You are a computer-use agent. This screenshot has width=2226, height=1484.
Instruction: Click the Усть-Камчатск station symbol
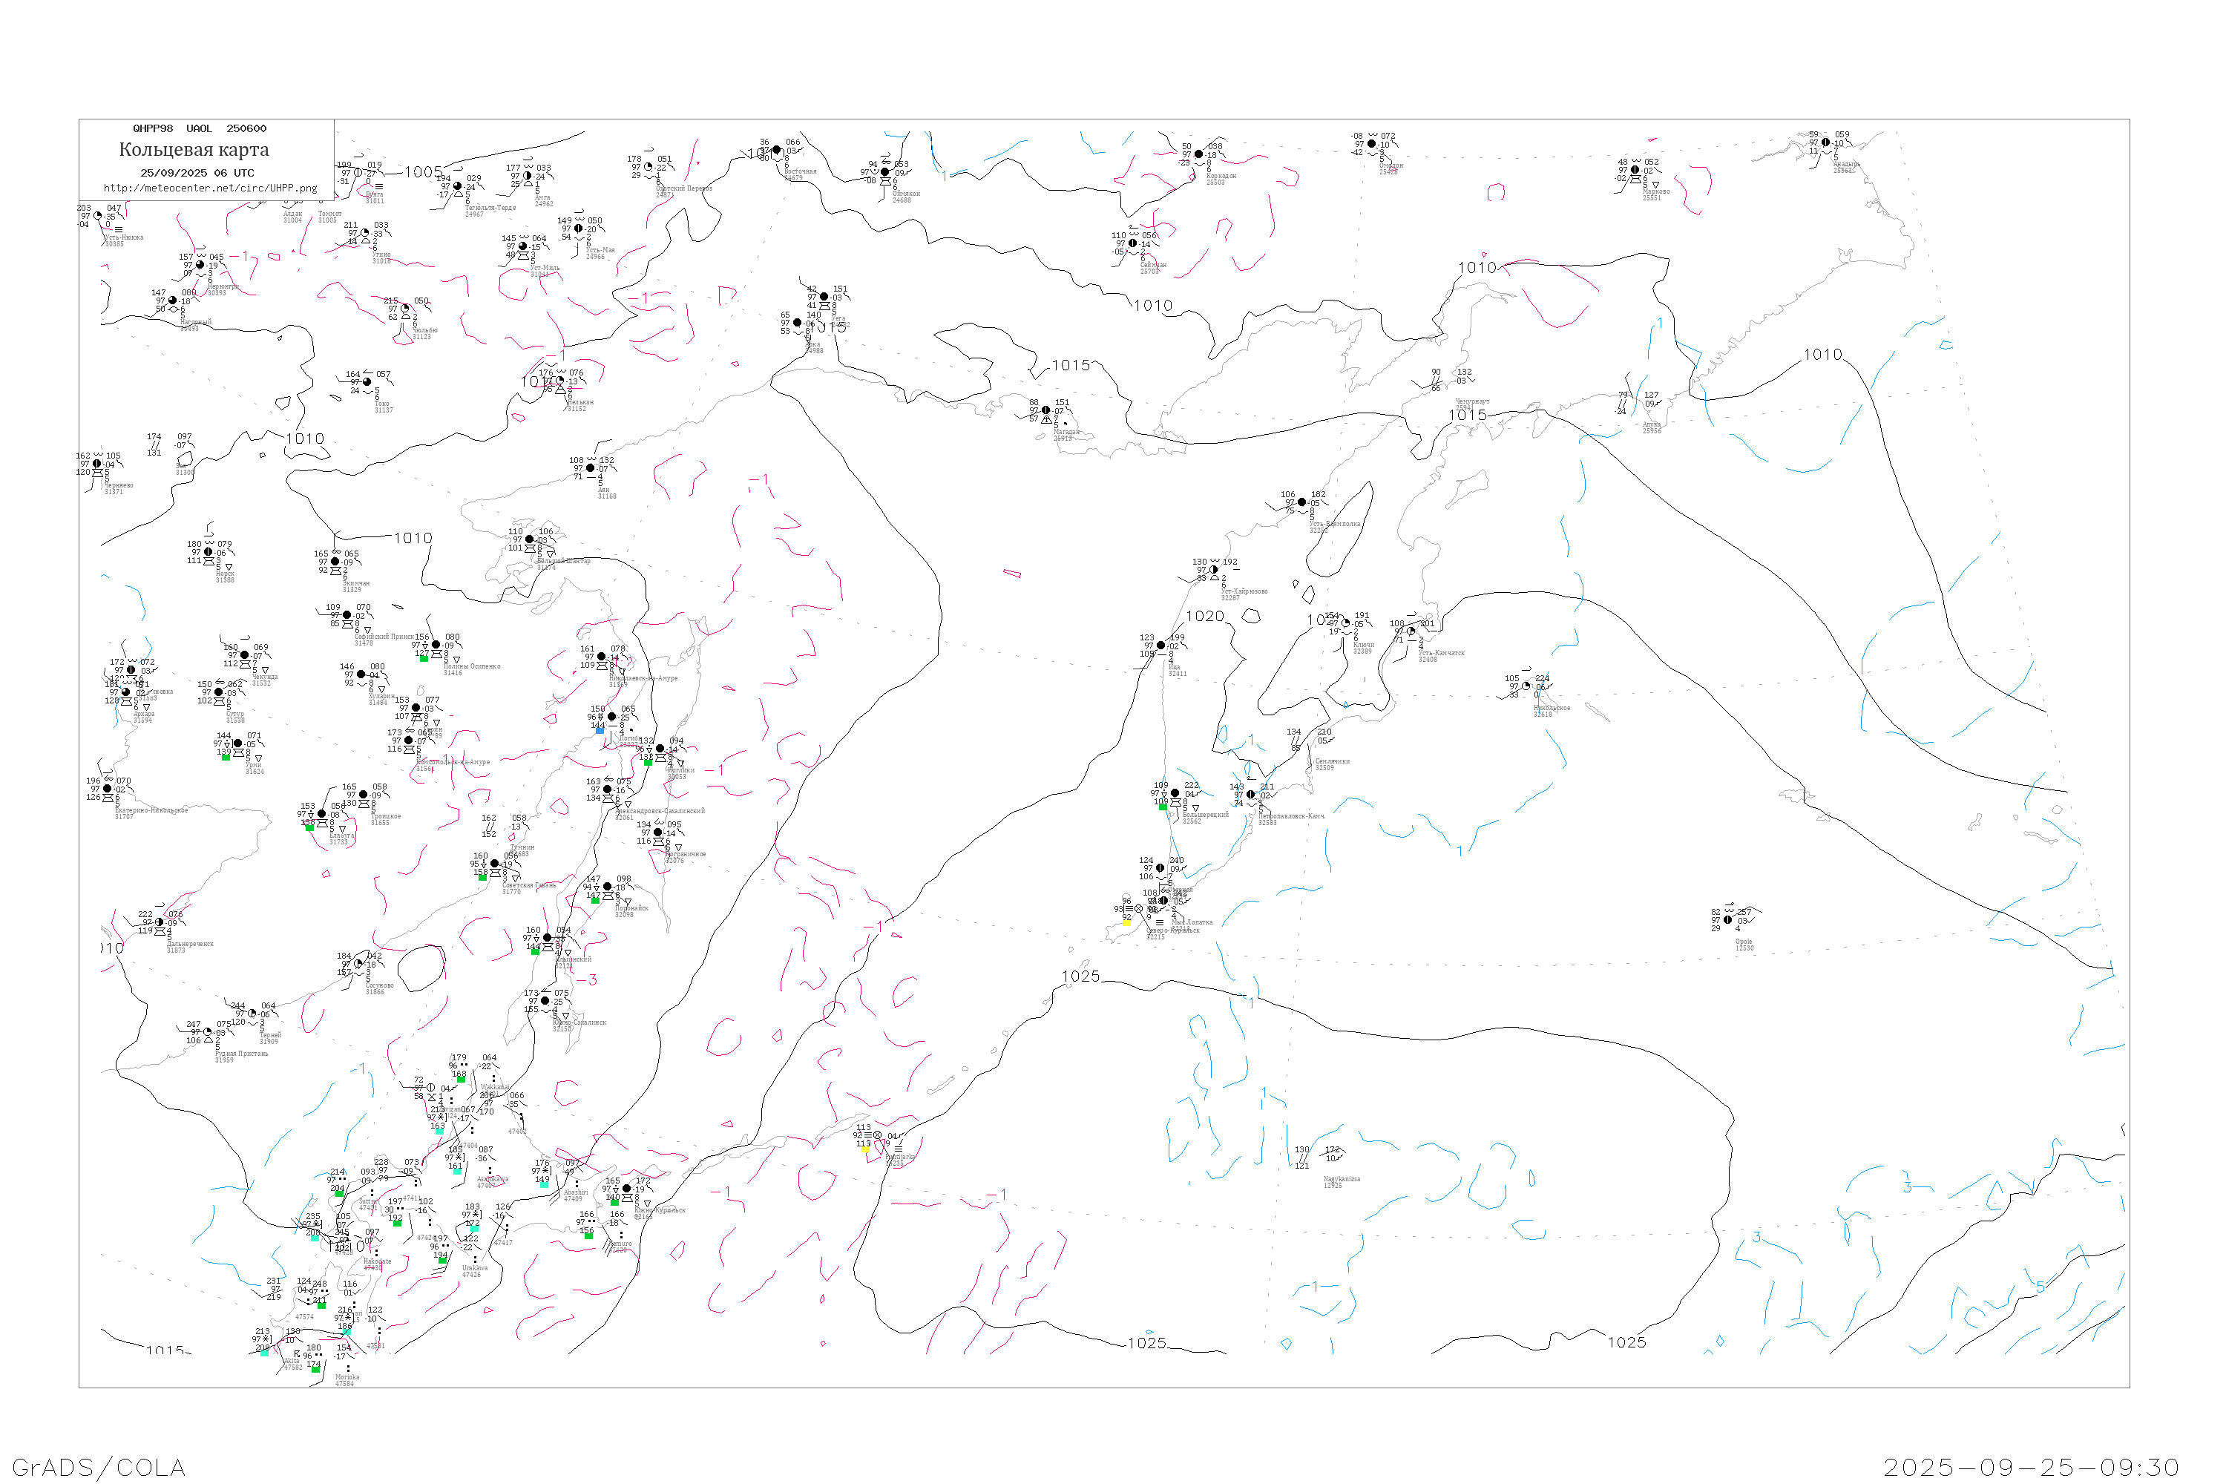coord(1411,631)
